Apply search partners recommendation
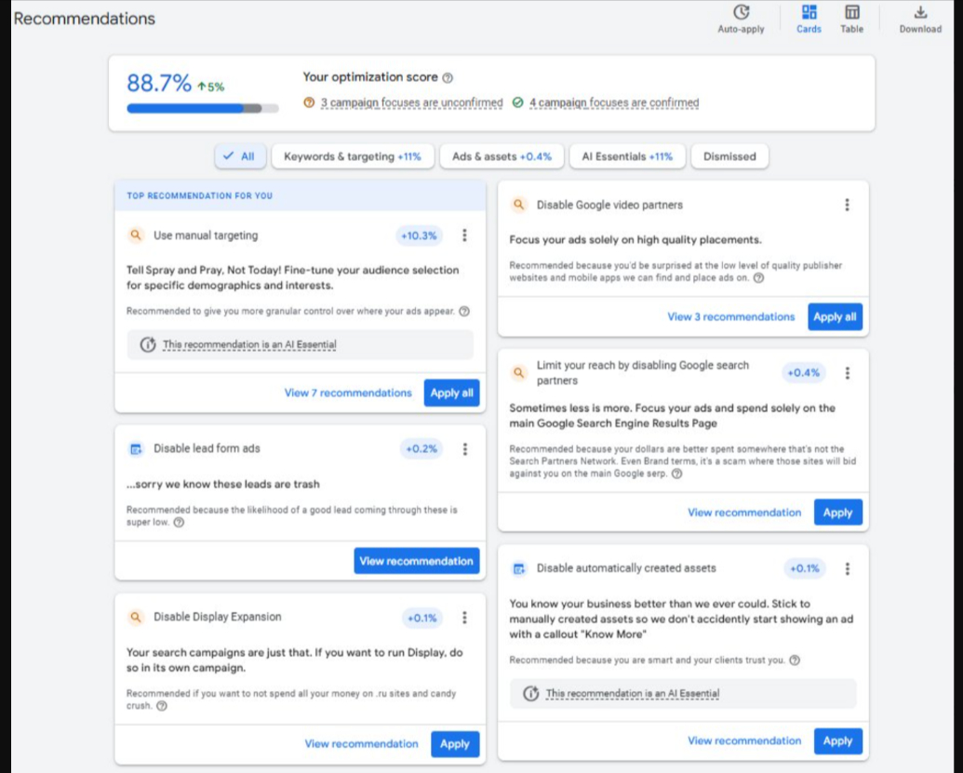 (837, 512)
